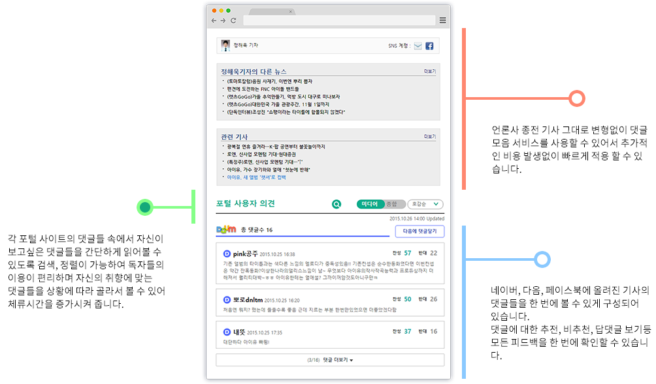Image resolution: width=656 pixels, height=384 pixels.
Task: Click the green comment search icon
Action: (336, 204)
